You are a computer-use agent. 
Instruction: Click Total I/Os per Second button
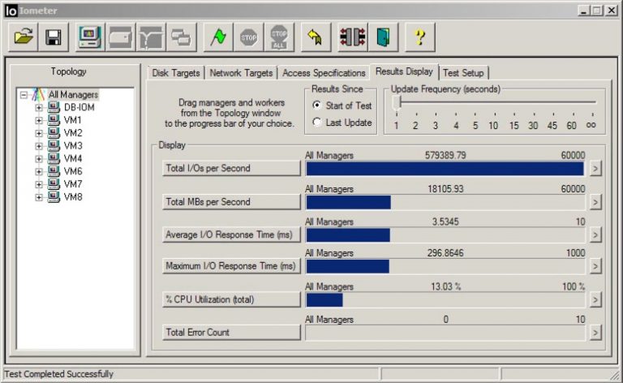pos(231,168)
